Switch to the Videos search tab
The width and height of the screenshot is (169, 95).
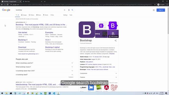tap(31, 15)
